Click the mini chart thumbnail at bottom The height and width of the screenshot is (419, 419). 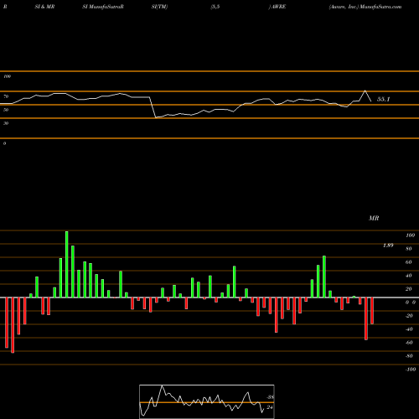point(207,401)
